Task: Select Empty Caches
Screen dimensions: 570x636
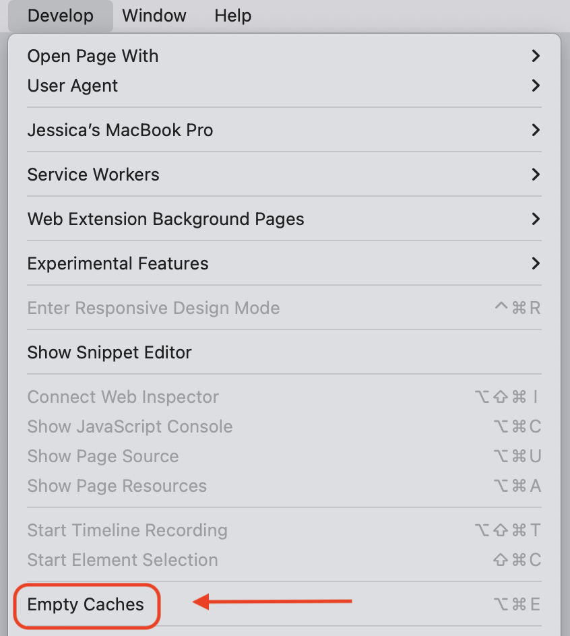Action: (x=86, y=605)
